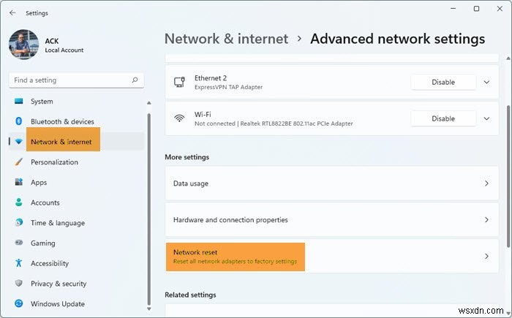Click the Find a setting search box
512x318 pixels.
click(69, 80)
